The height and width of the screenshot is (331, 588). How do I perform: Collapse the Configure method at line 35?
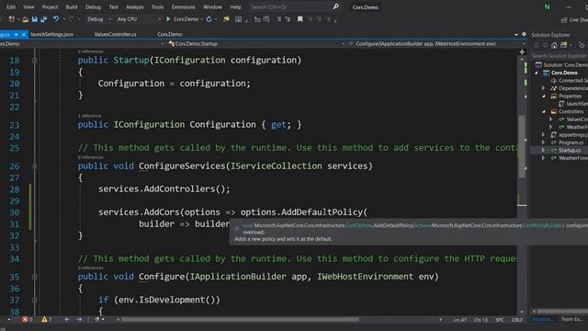[x=35, y=277]
